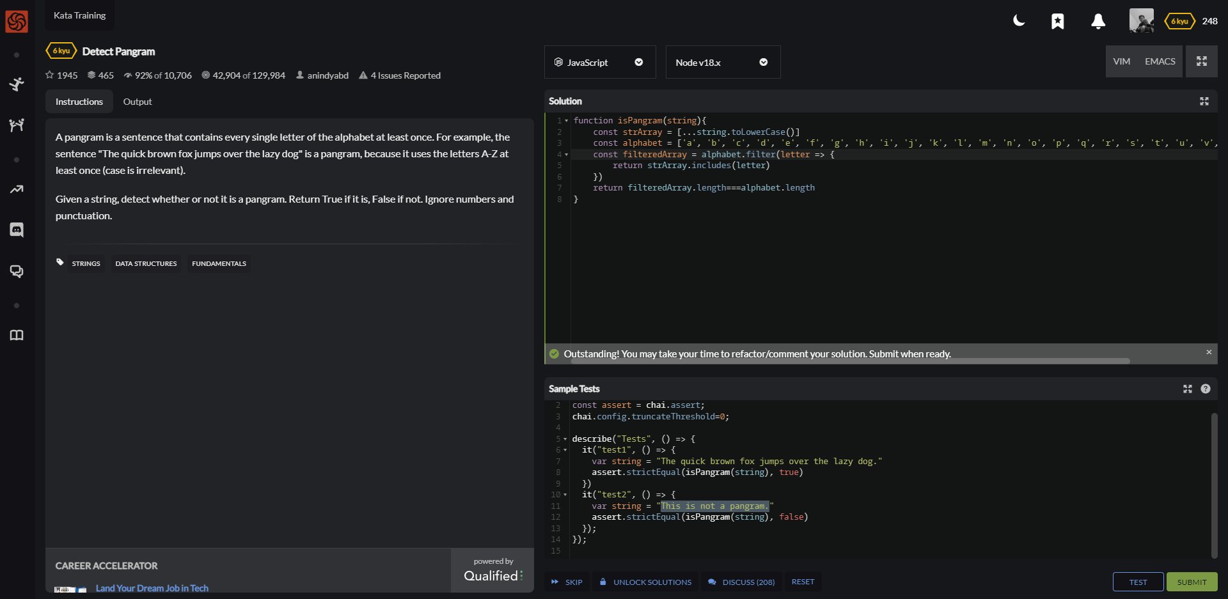The width and height of the screenshot is (1228, 599).
Task: Click the Sample Tests vertical scrollbar
Action: pos(1214,485)
